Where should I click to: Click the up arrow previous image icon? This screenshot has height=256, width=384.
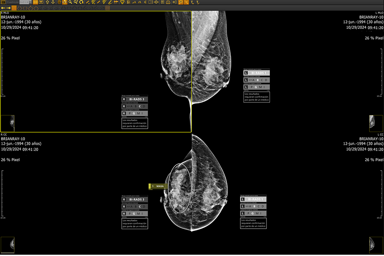[x=47, y=2]
